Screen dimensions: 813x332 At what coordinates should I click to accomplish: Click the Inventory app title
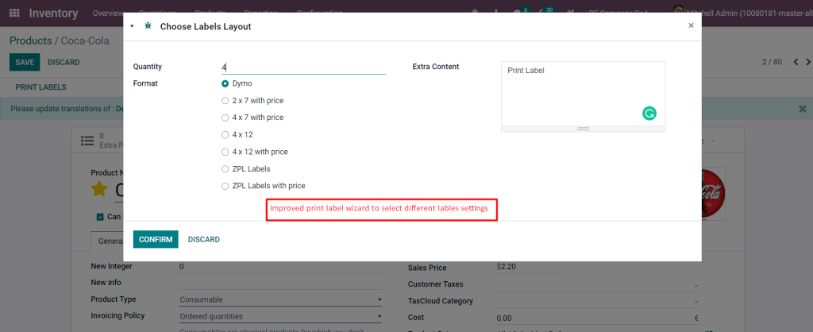pos(53,13)
